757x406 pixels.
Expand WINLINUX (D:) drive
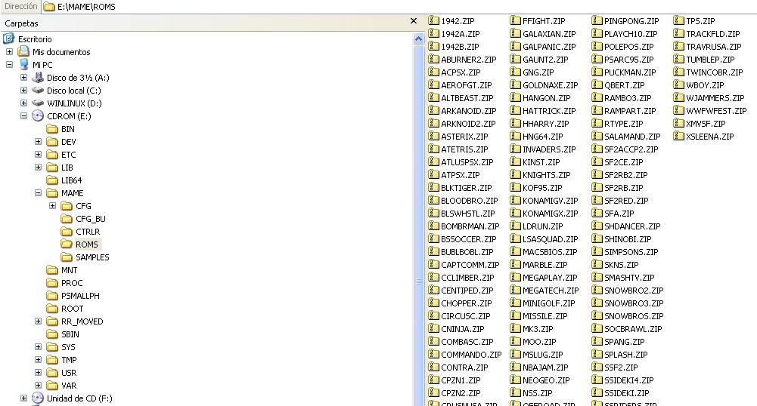click(x=23, y=103)
